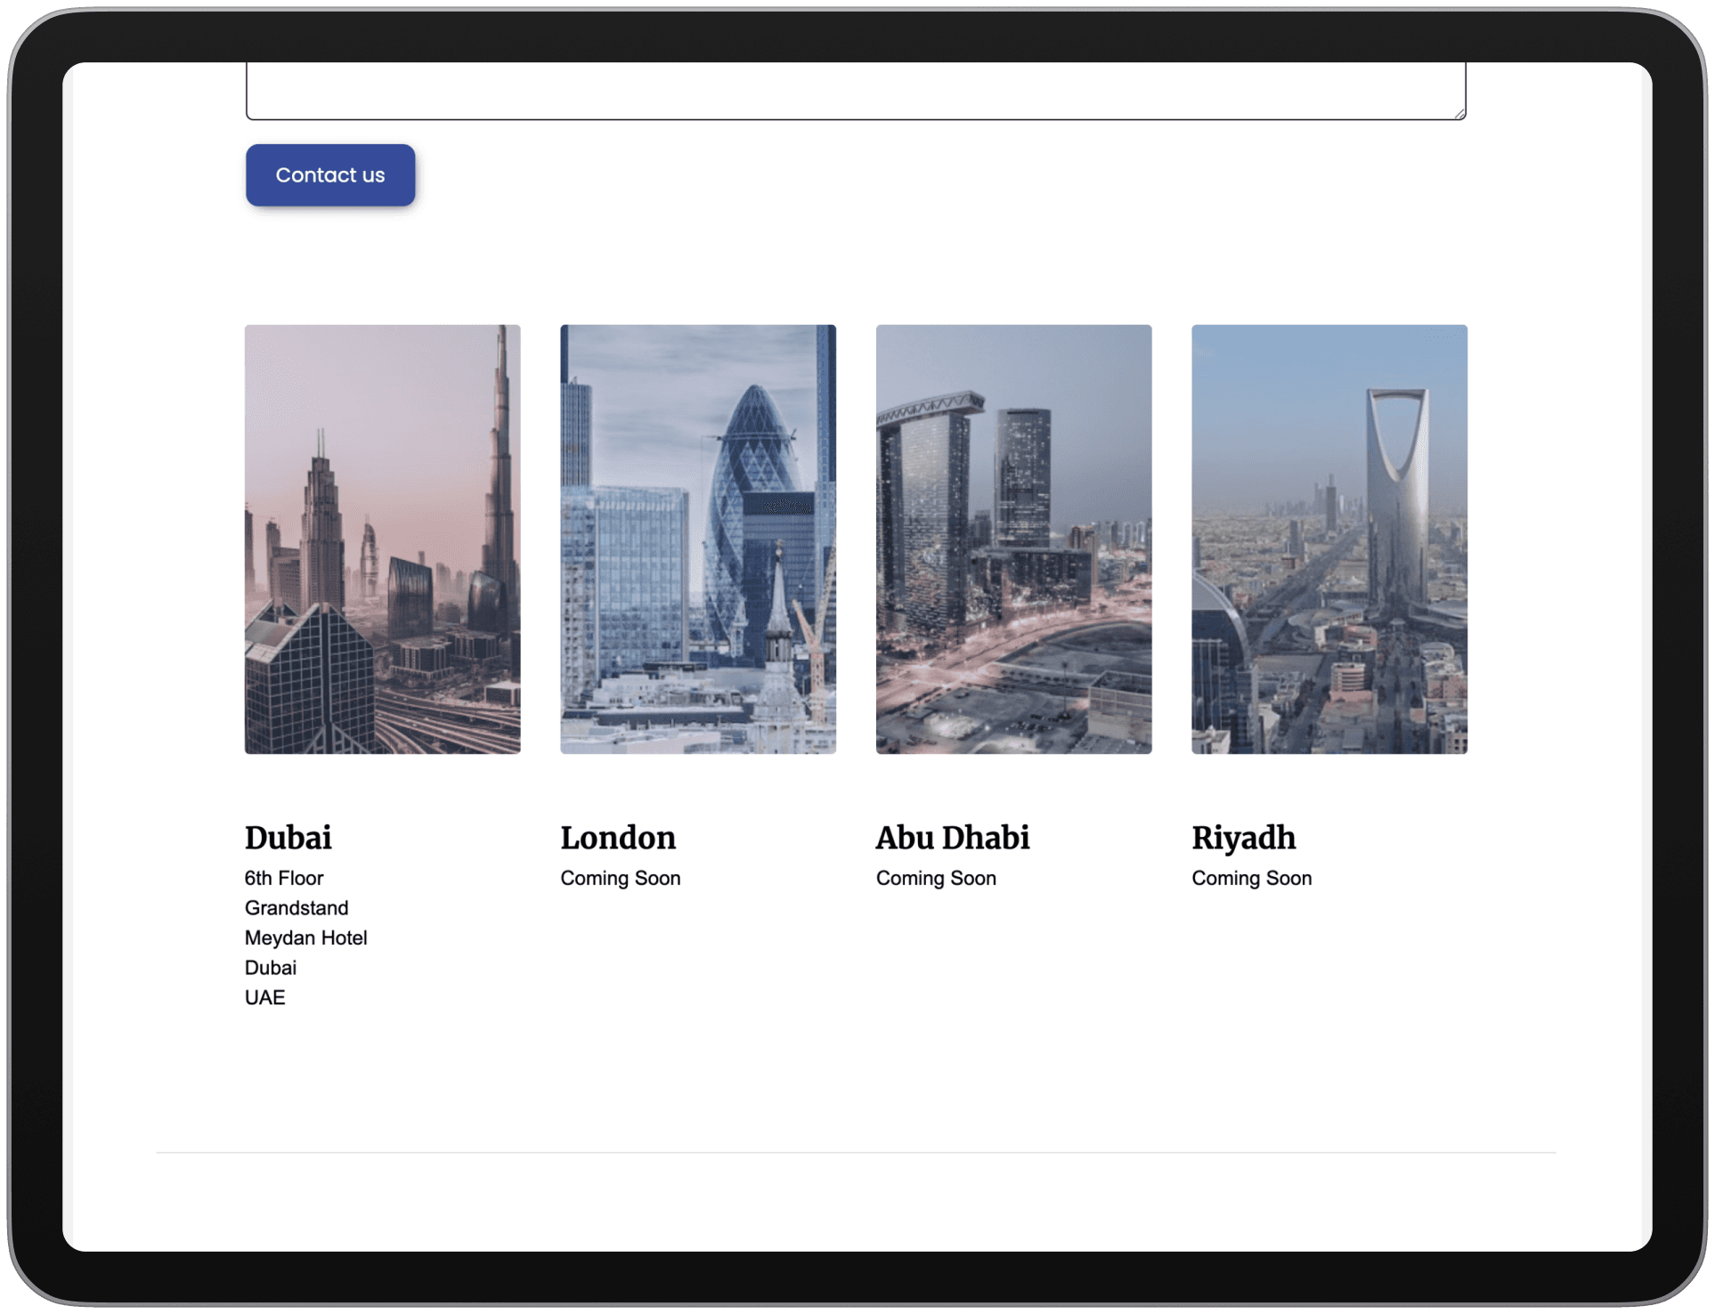The height and width of the screenshot is (1314, 1715).
Task: Click Coming Soon text under Abu Dhabi
Action: coord(936,879)
